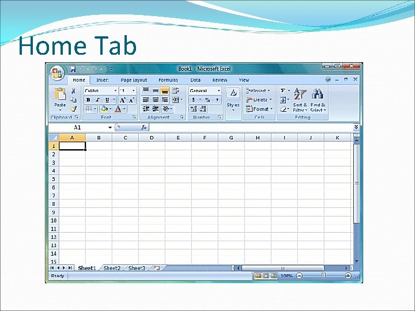This screenshot has height=311, width=415.
Task: Open the font size dropdown
Action: coord(133,91)
